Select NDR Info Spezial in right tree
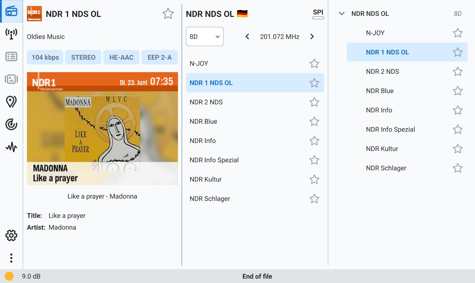 (407, 129)
